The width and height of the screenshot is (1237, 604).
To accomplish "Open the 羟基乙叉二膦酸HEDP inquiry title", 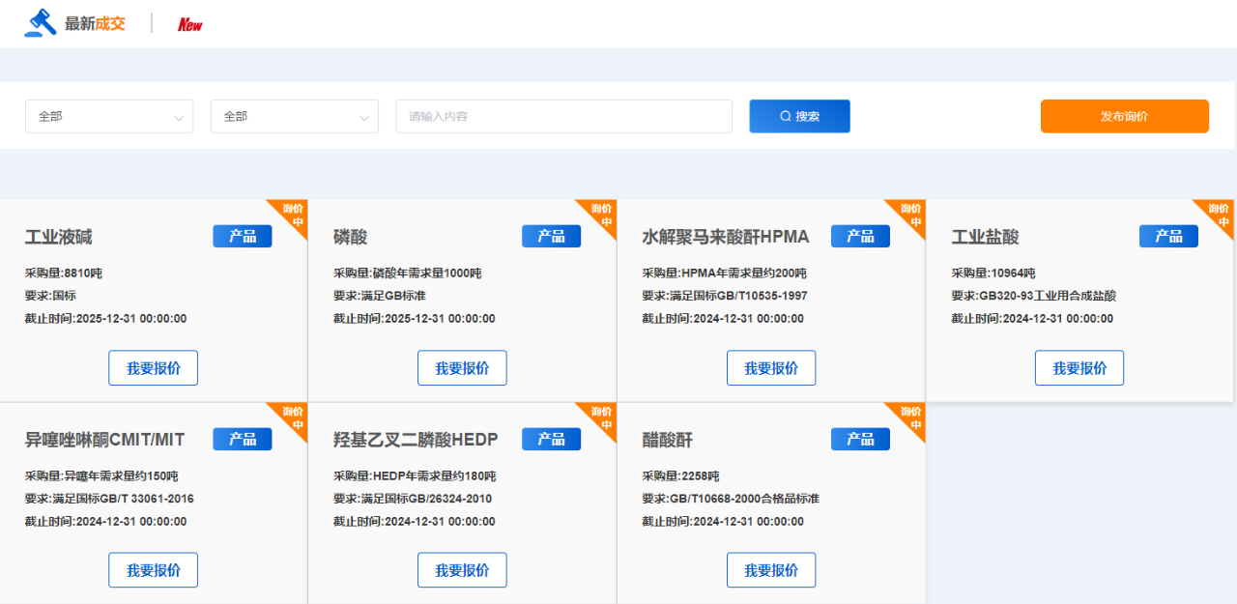I will (416, 441).
